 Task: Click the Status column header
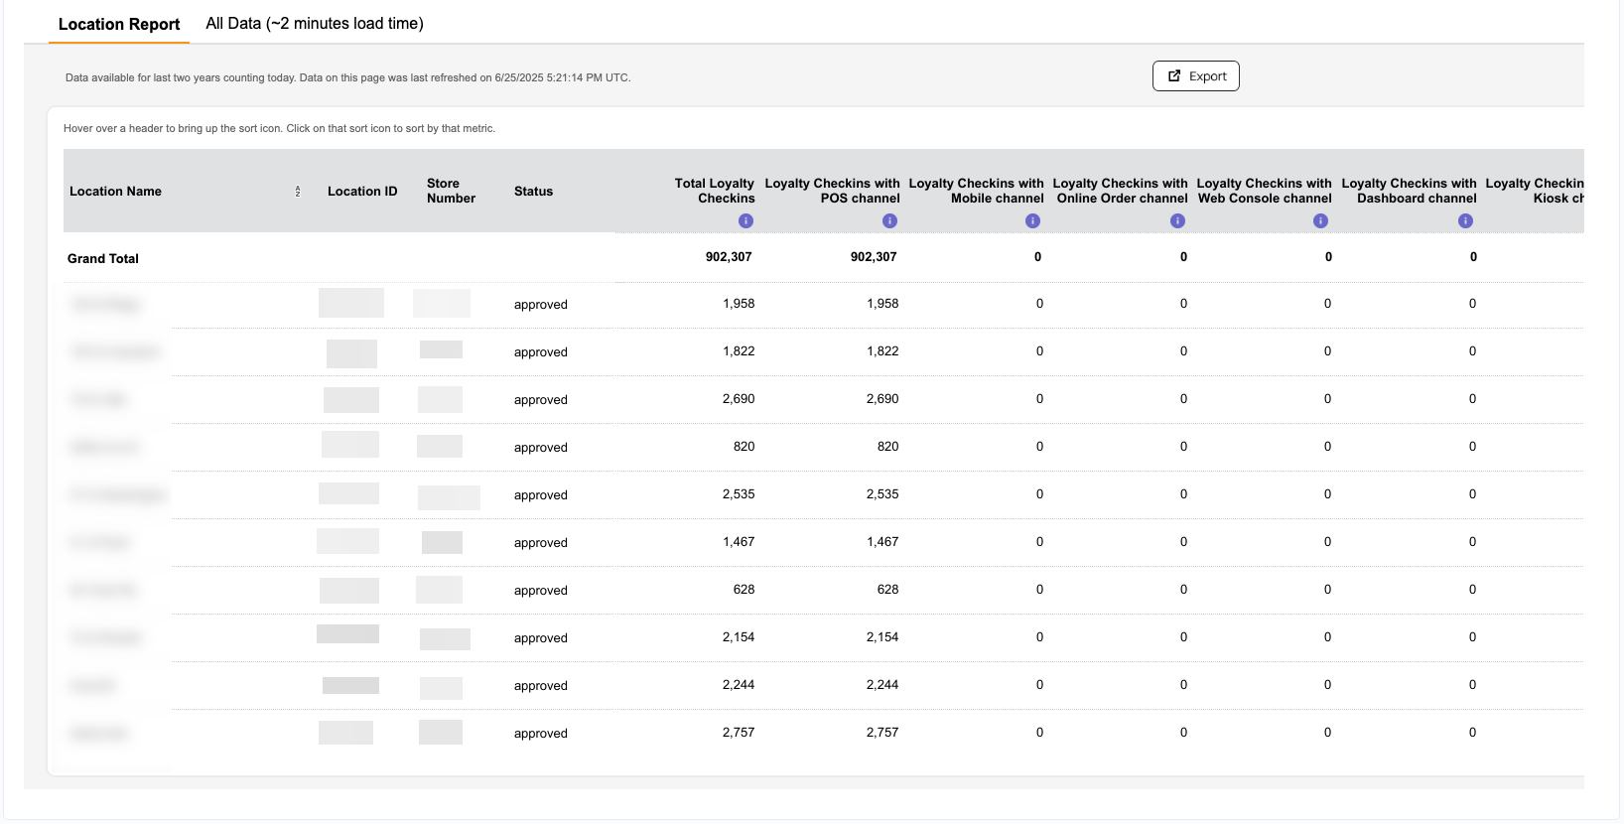(533, 191)
